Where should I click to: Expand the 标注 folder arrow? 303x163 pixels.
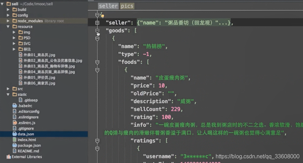click(14, 49)
